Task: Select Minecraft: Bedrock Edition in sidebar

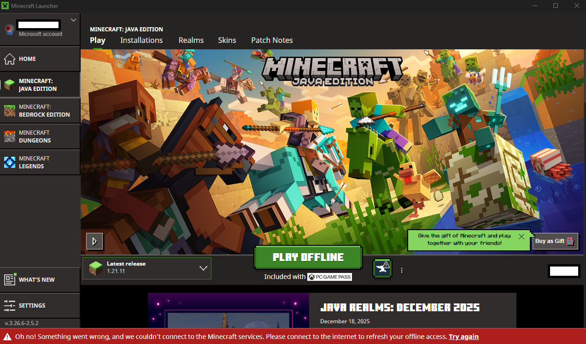Action: [x=40, y=111]
